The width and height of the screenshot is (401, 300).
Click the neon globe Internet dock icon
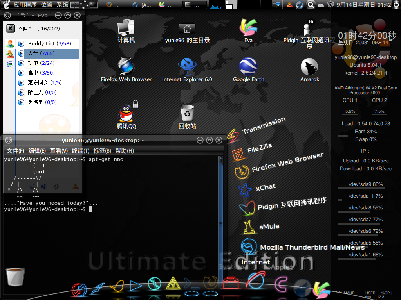tap(256, 280)
